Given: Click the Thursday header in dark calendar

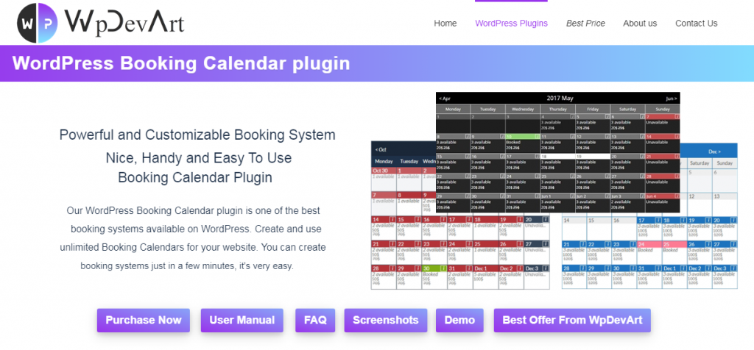Looking at the screenshot, I should point(558,109).
